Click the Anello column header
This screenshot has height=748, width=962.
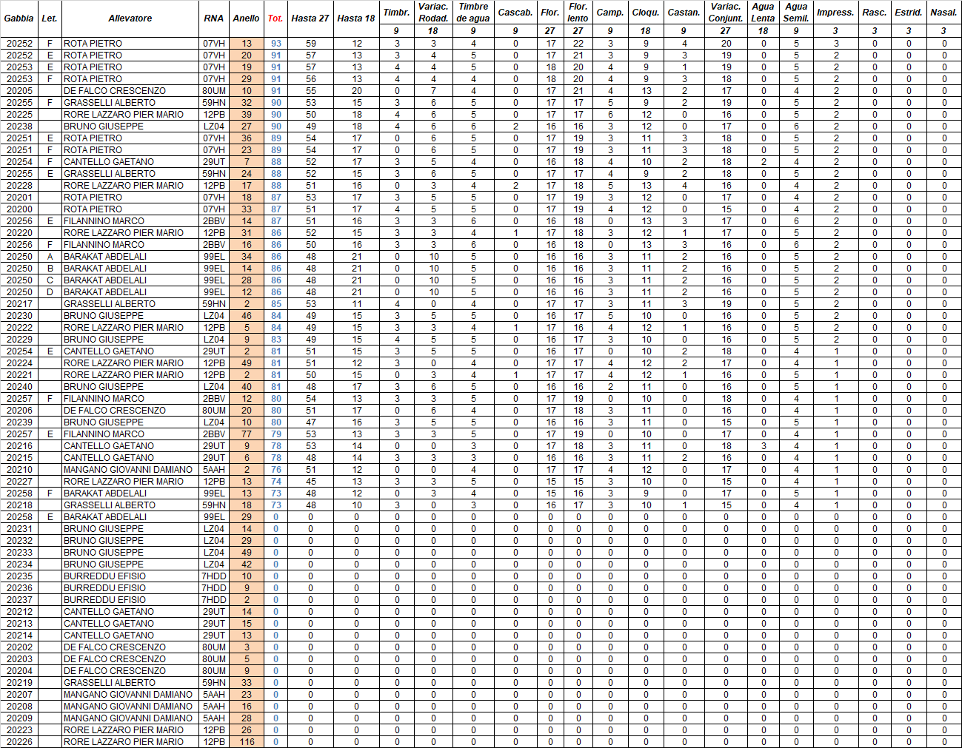pyautogui.click(x=246, y=18)
